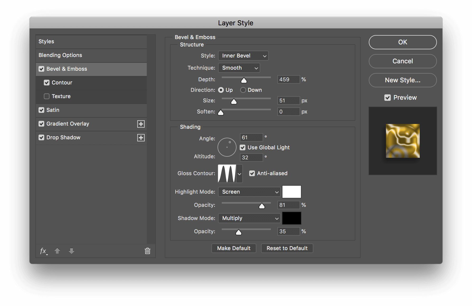Screen dimensions: 472x306
Task: Add another Drop Shadow via plus icon
Action: click(141, 137)
